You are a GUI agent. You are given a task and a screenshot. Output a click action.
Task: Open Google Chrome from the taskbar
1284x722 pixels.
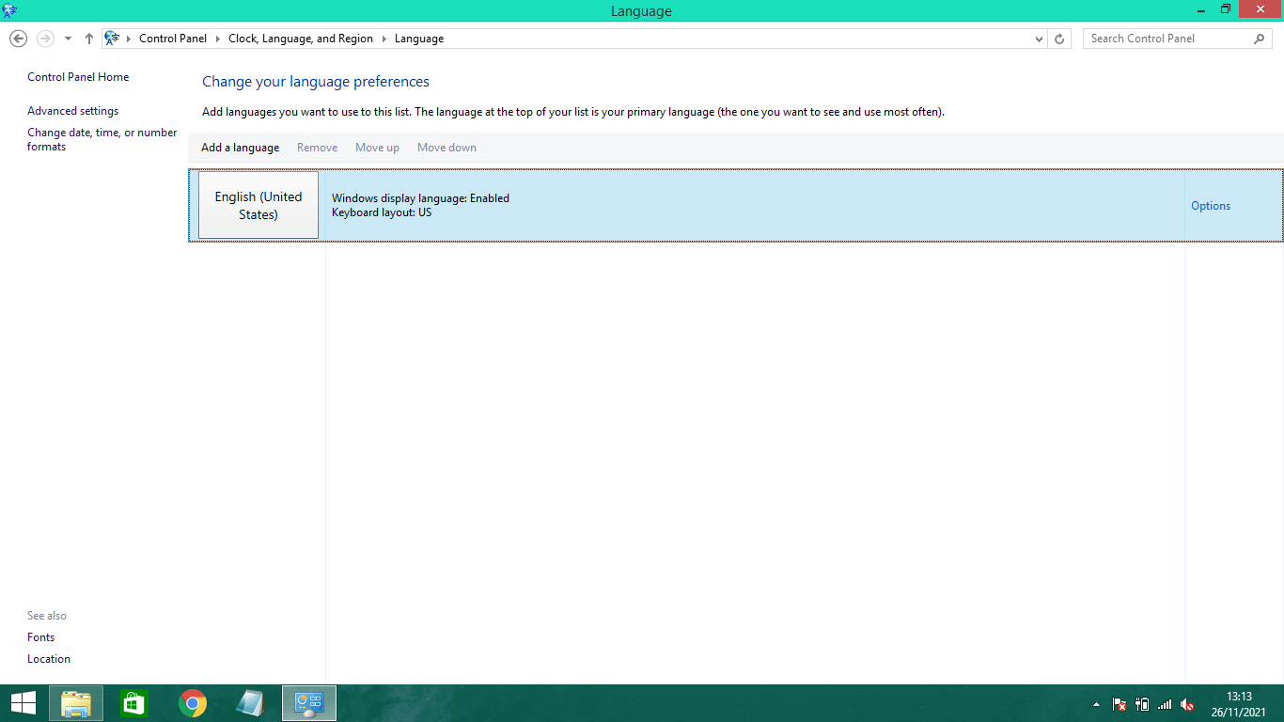193,703
